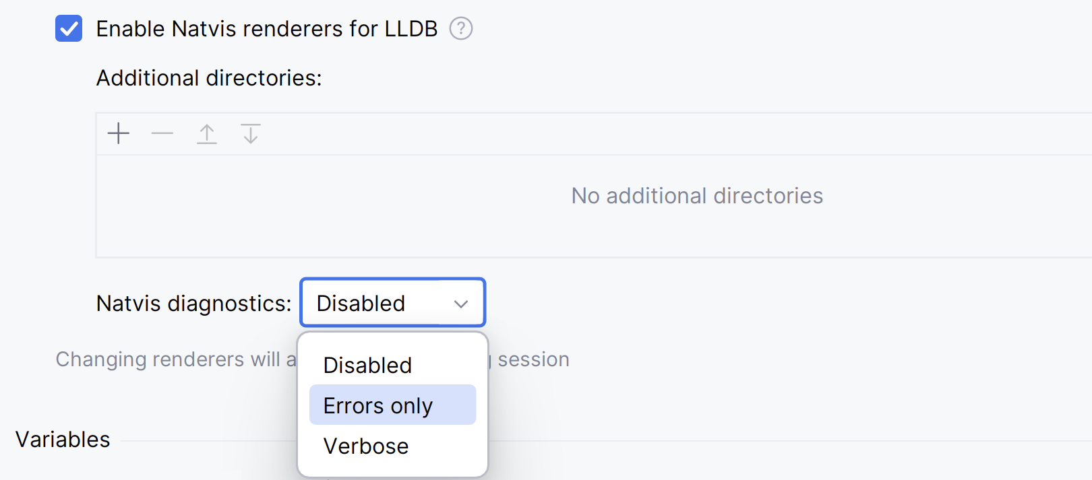The height and width of the screenshot is (480, 1092).
Task: Remove the selected directory with minus icon
Action: tap(162, 133)
